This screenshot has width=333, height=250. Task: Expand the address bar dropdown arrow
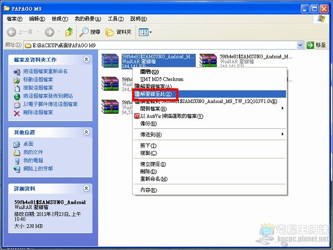coord(300,45)
